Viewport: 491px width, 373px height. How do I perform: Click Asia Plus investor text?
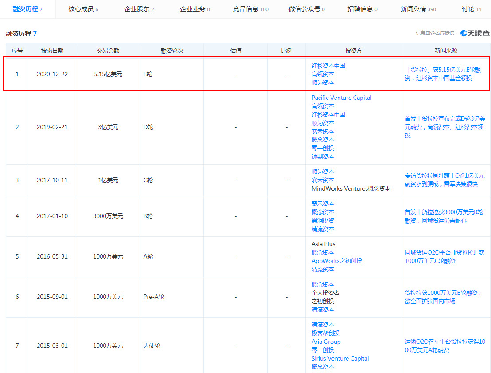tap(323, 244)
